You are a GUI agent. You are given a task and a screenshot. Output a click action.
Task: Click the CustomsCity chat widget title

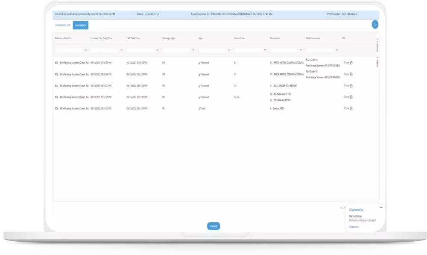[x=357, y=210]
